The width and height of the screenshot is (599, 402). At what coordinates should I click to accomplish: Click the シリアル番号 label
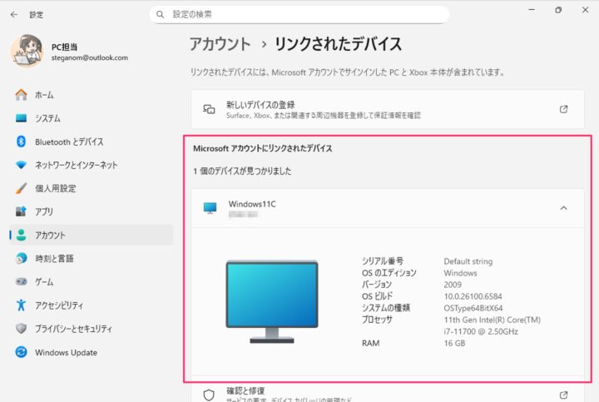coord(383,261)
